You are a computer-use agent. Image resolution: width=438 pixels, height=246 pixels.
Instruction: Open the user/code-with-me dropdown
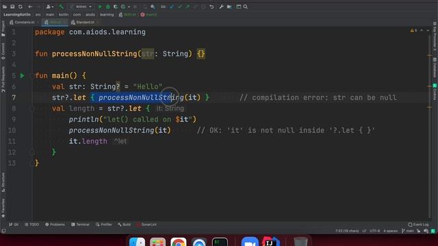point(50,7)
